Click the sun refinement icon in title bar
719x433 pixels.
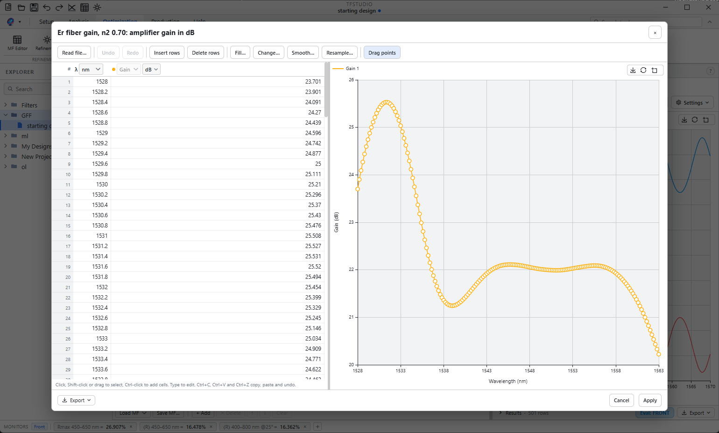click(97, 7)
